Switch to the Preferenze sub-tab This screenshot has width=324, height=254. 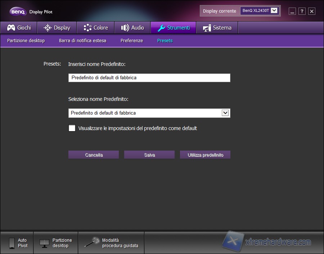(132, 41)
